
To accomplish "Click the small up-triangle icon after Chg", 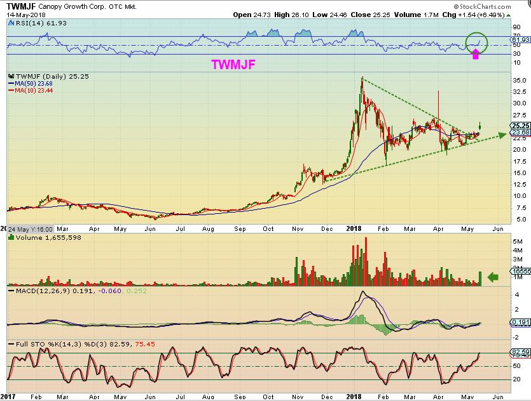I will (508, 15).
